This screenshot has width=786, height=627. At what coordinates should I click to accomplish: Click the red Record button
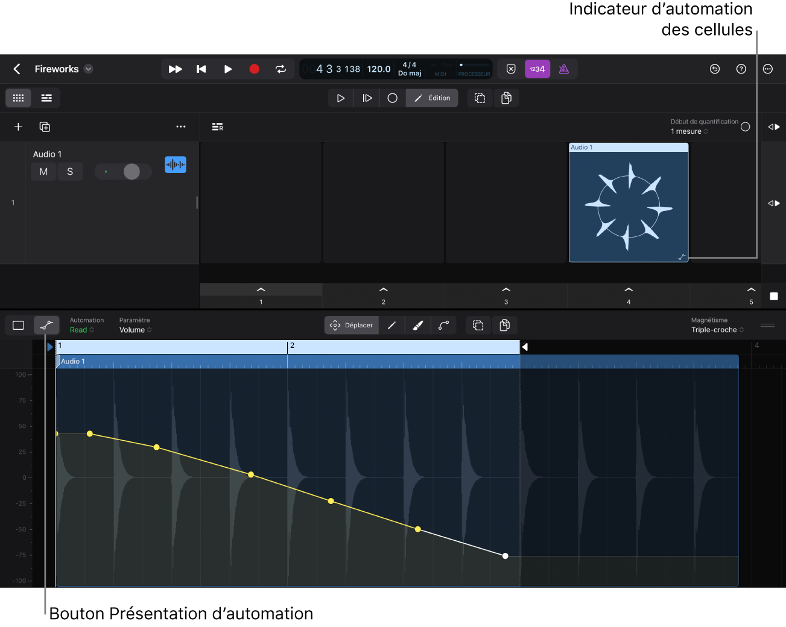coord(254,69)
